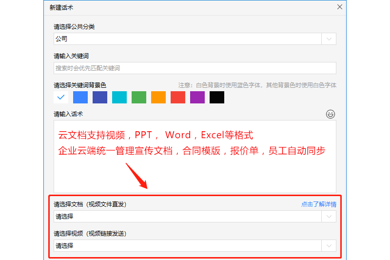Select the cyan background swatch

click(x=119, y=97)
